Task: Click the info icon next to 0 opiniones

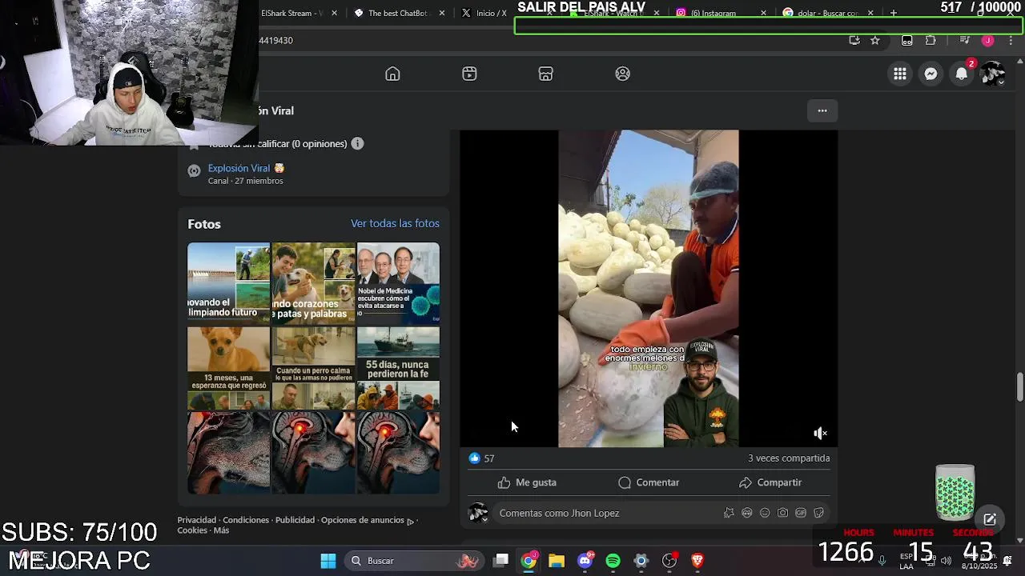Action: [357, 144]
